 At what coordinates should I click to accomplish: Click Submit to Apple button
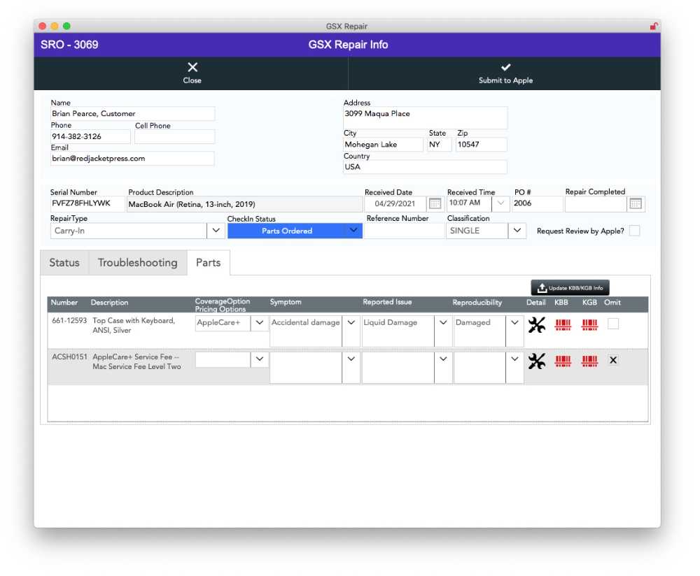coord(505,73)
